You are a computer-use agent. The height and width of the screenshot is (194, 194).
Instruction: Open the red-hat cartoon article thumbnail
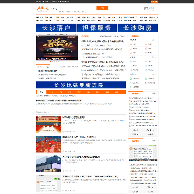coord(48,144)
